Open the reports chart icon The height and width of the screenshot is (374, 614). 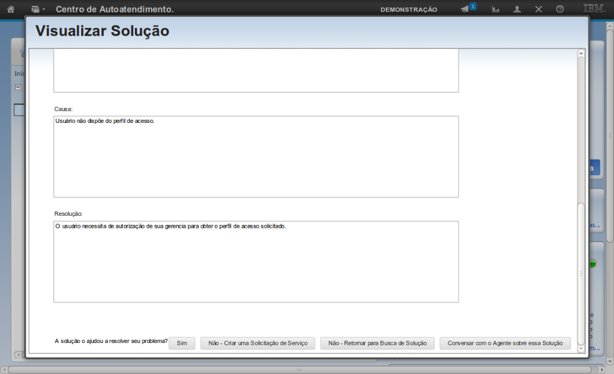pos(495,10)
